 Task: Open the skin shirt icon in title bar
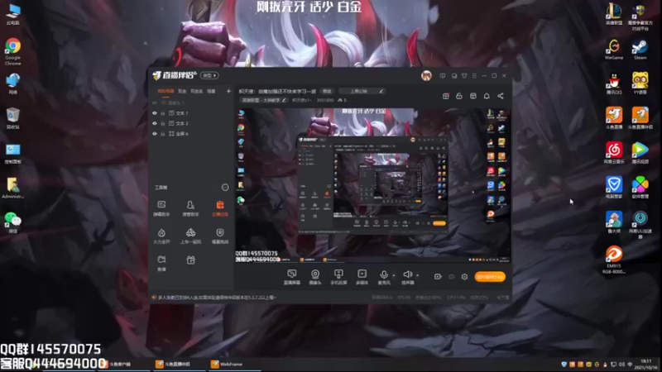click(x=464, y=76)
